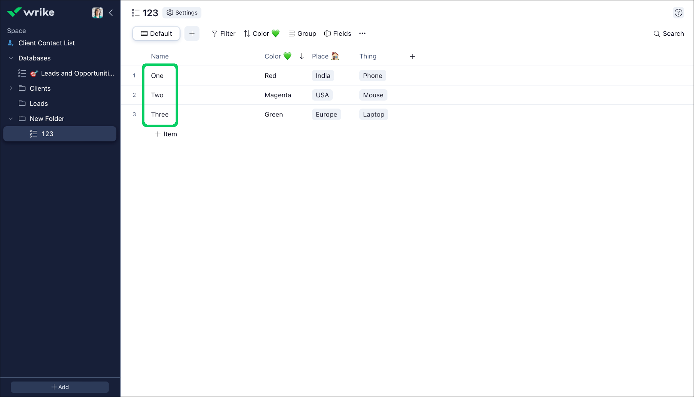694x397 pixels.
Task: Open the Filter options
Action: click(223, 33)
